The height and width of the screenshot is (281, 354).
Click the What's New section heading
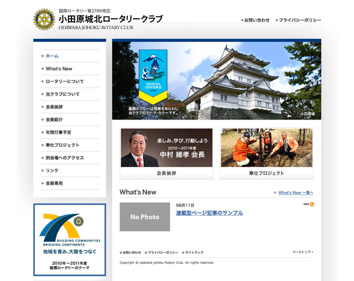click(138, 192)
